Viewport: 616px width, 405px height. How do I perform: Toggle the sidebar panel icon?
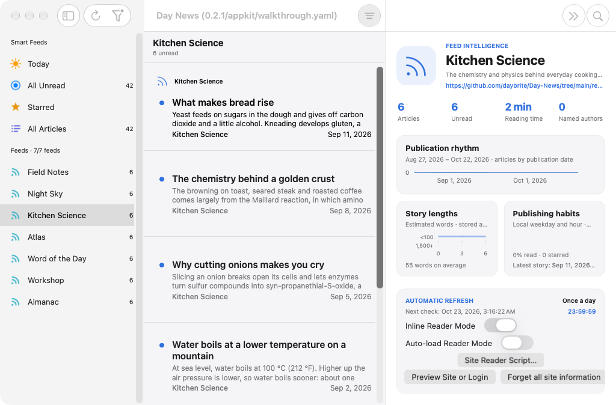click(x=69, y=16)
